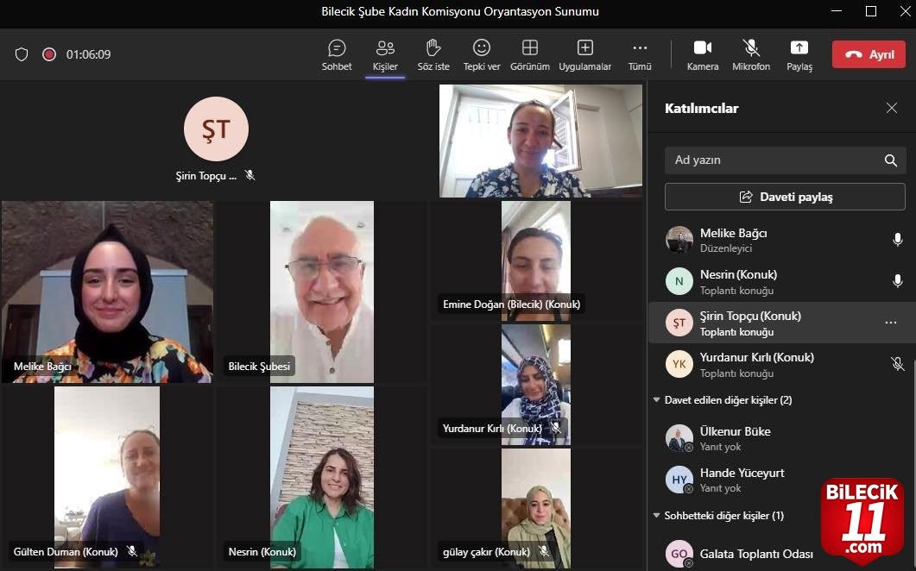The image size is (916, 571).
Task: Collapse Davet edilen diğer kişiler section
Action: 656,400
